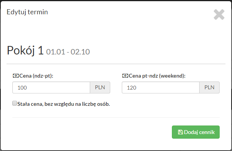Click the Edytuj termin dialog title
The height and width of the screenshot is (151, 232).
pyautogui.click(x=27, y=12)
